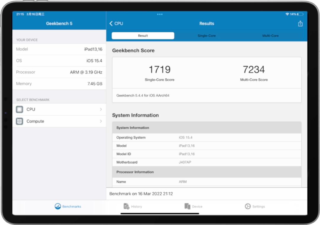Tap the Compute benchmark label
Viewport: 320px width, 225px height.
tap(35, 121)
